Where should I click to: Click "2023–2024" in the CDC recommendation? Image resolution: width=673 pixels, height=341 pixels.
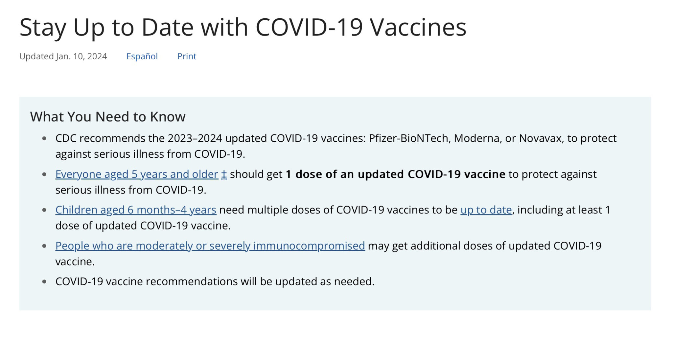pos(195,138)
